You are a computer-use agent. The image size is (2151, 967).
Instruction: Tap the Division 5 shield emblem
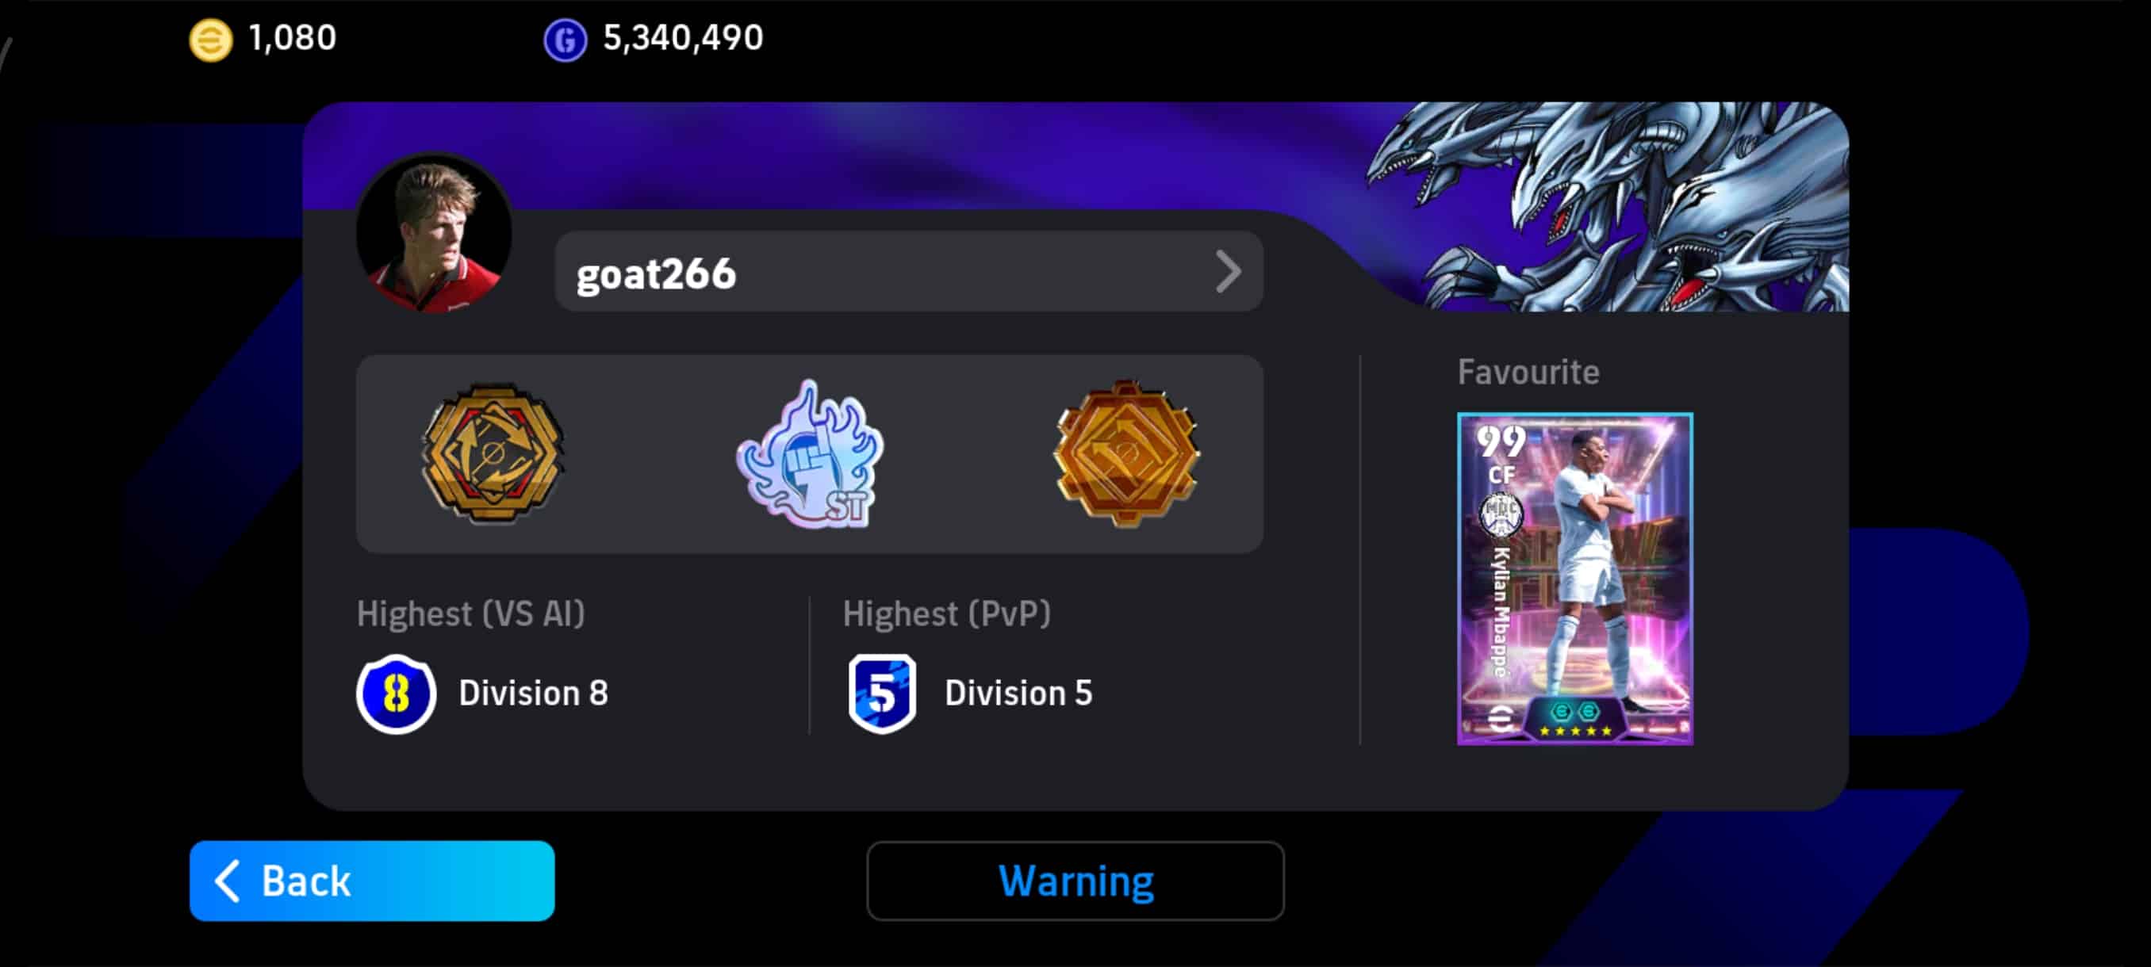(882, 694)
